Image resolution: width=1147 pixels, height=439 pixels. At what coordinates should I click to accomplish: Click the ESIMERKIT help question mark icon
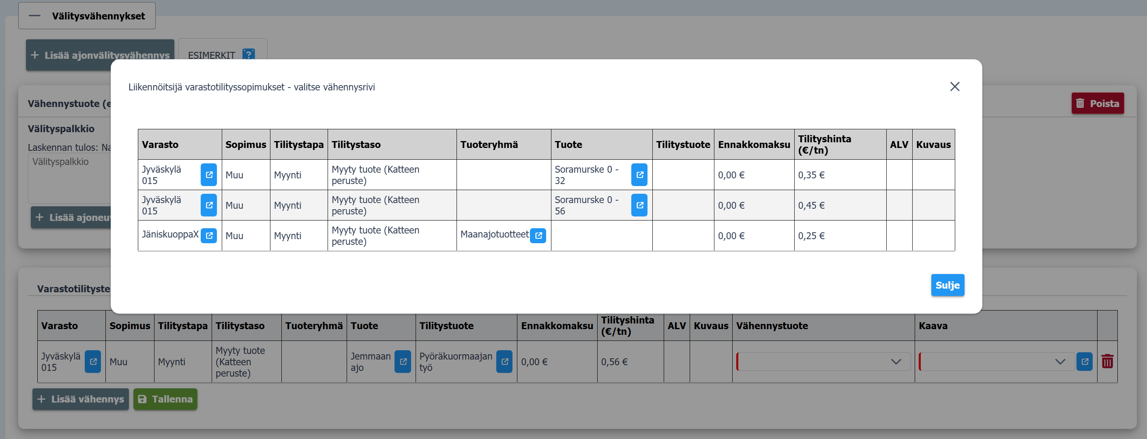pos(249,55)
